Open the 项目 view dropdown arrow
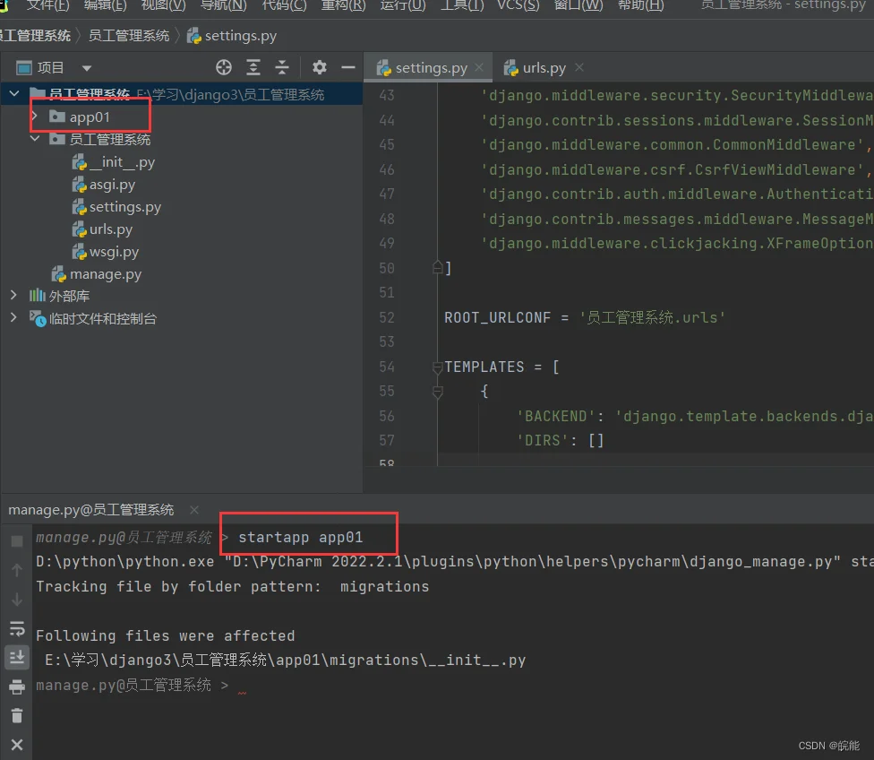This screenshot has height=760, width=874. (x=86, y=68)
